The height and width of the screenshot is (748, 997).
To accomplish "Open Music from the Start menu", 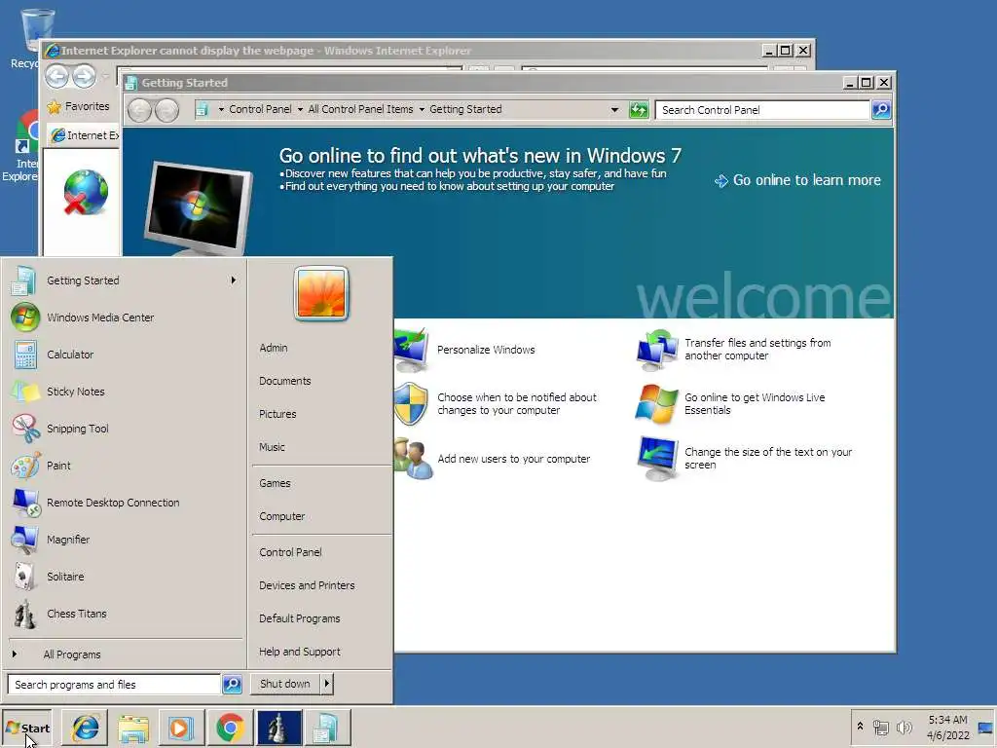I will click(272, 447).
